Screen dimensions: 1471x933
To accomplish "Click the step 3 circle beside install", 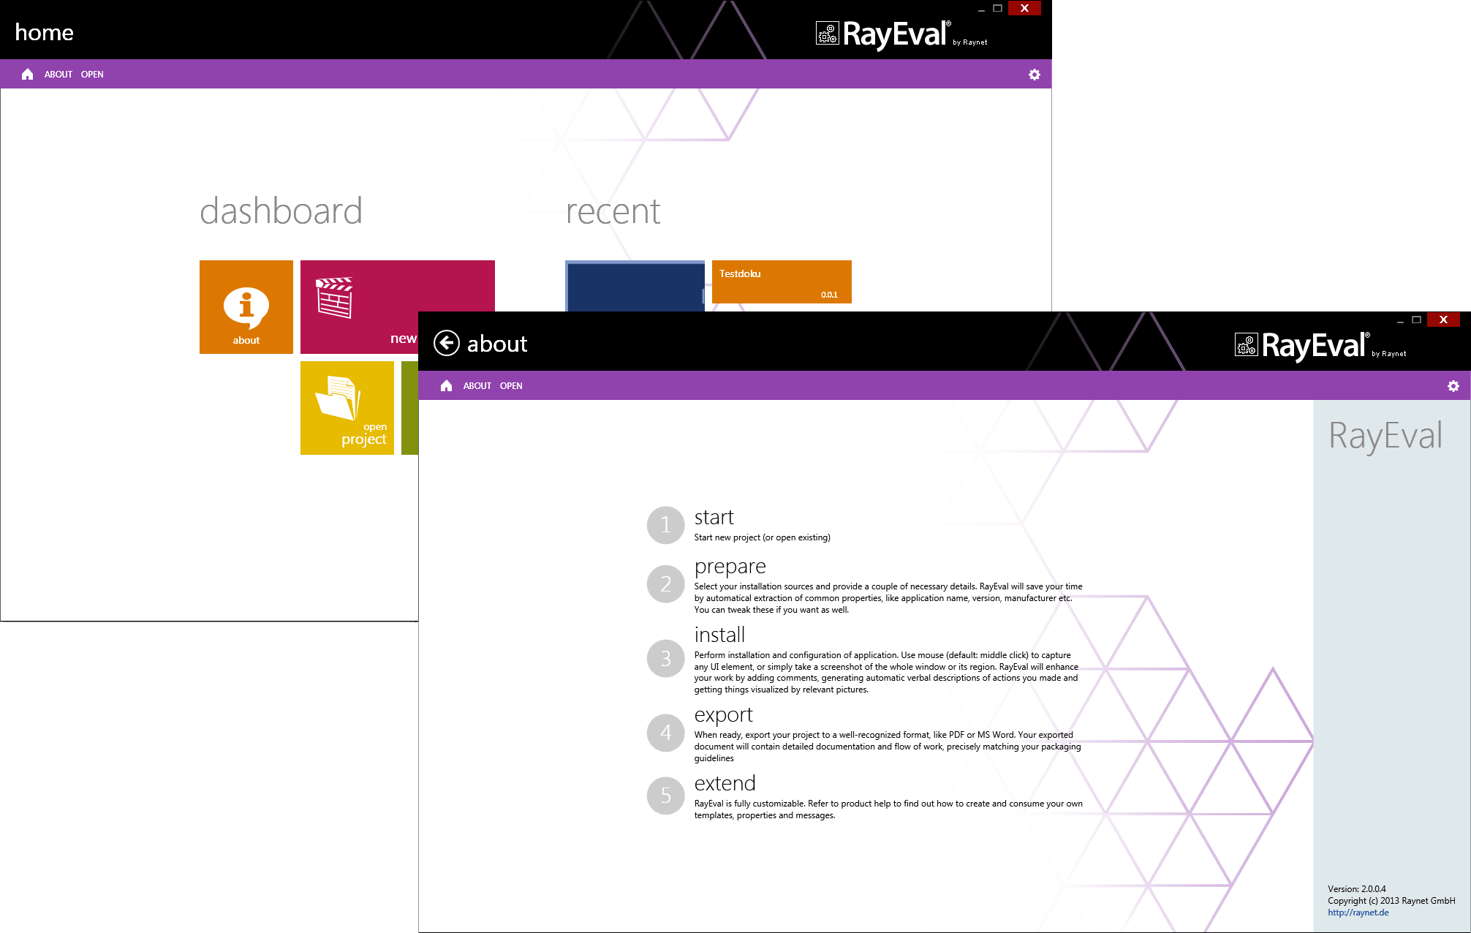I will coord(665,659).
